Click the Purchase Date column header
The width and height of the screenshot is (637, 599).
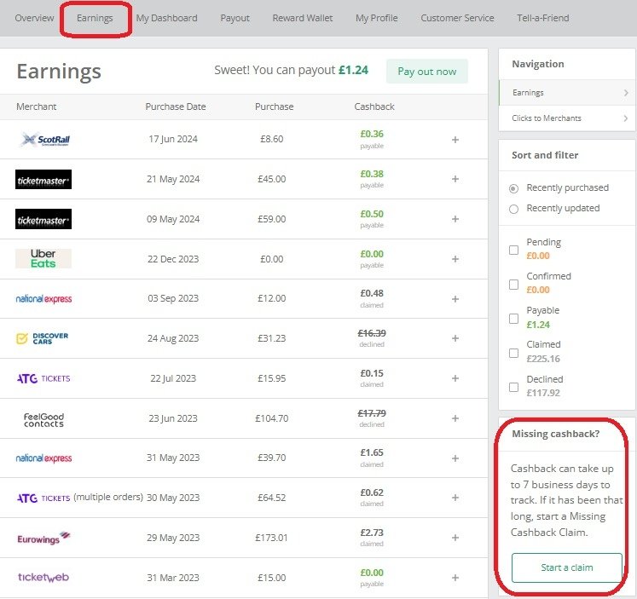(x=176, y=107)
